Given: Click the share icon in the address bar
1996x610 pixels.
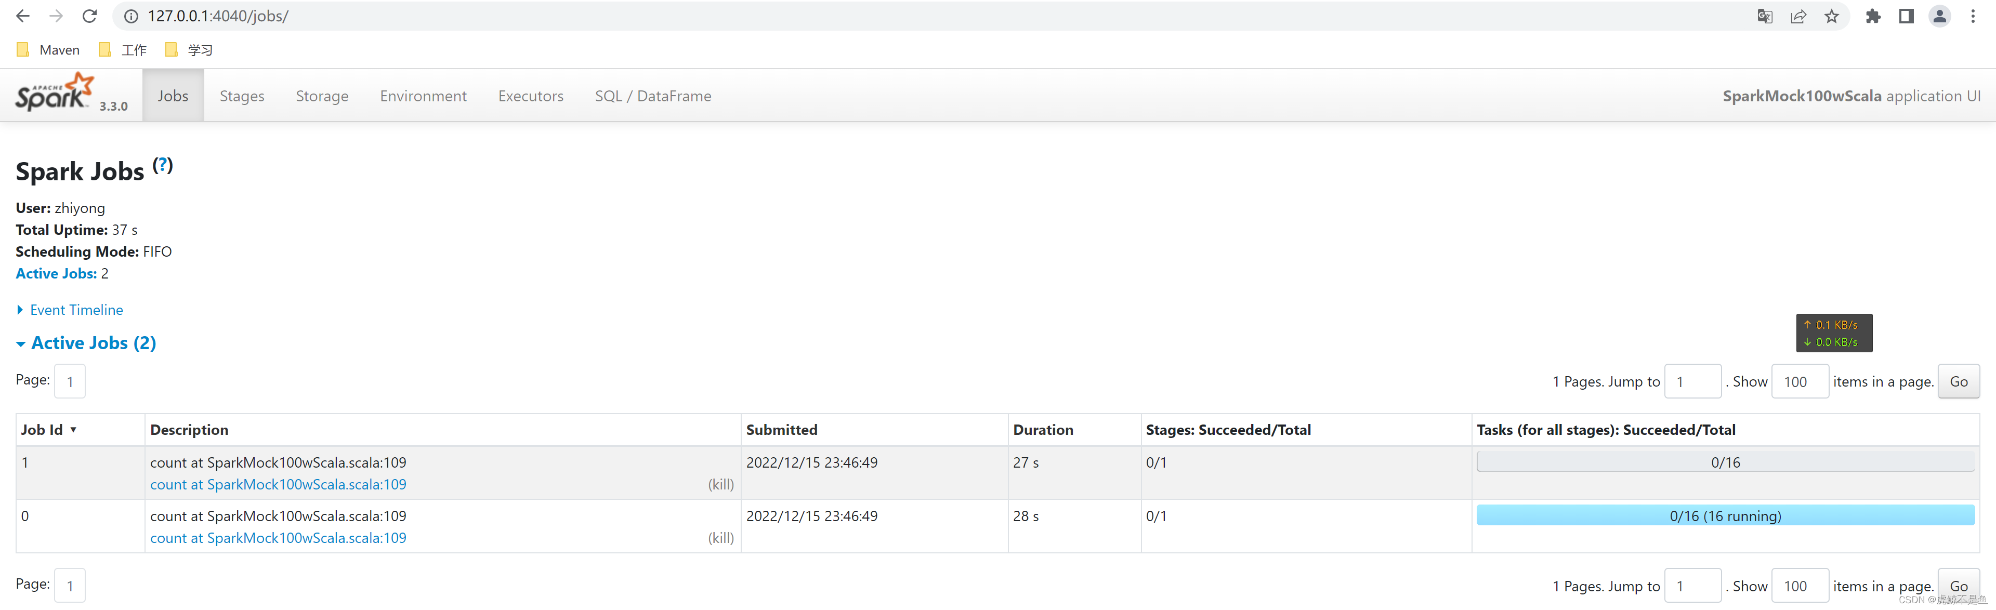Looking at the screenshot, I should point(1798,16).
